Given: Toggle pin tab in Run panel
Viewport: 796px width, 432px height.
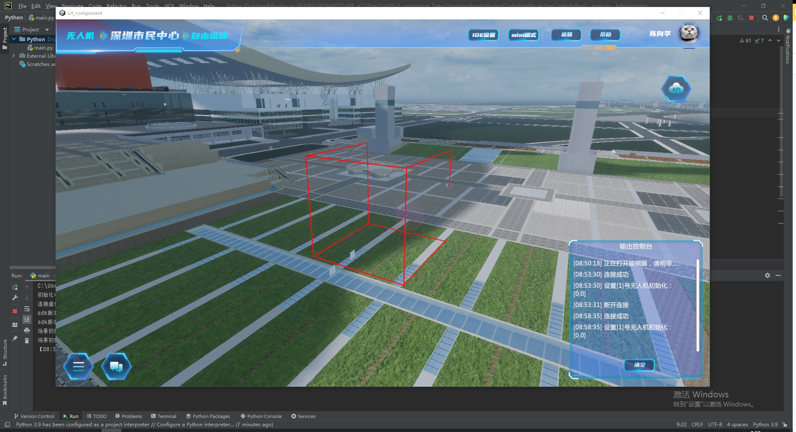Looking at the screenshot, I should (15, 338).
